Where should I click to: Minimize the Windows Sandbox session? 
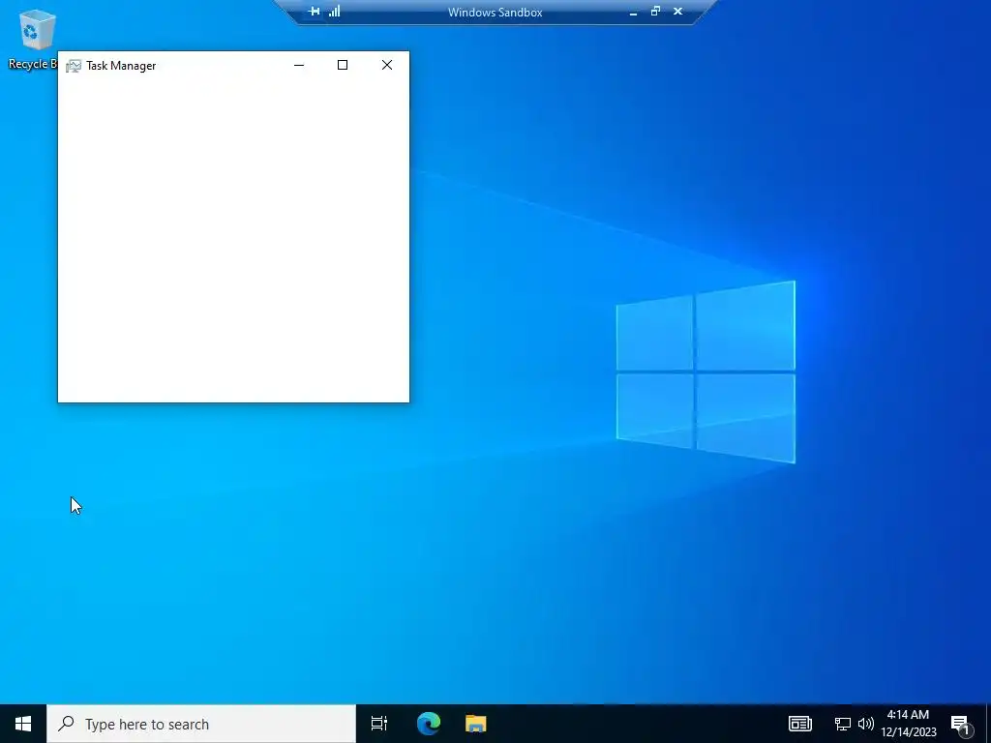pos(633,12)
